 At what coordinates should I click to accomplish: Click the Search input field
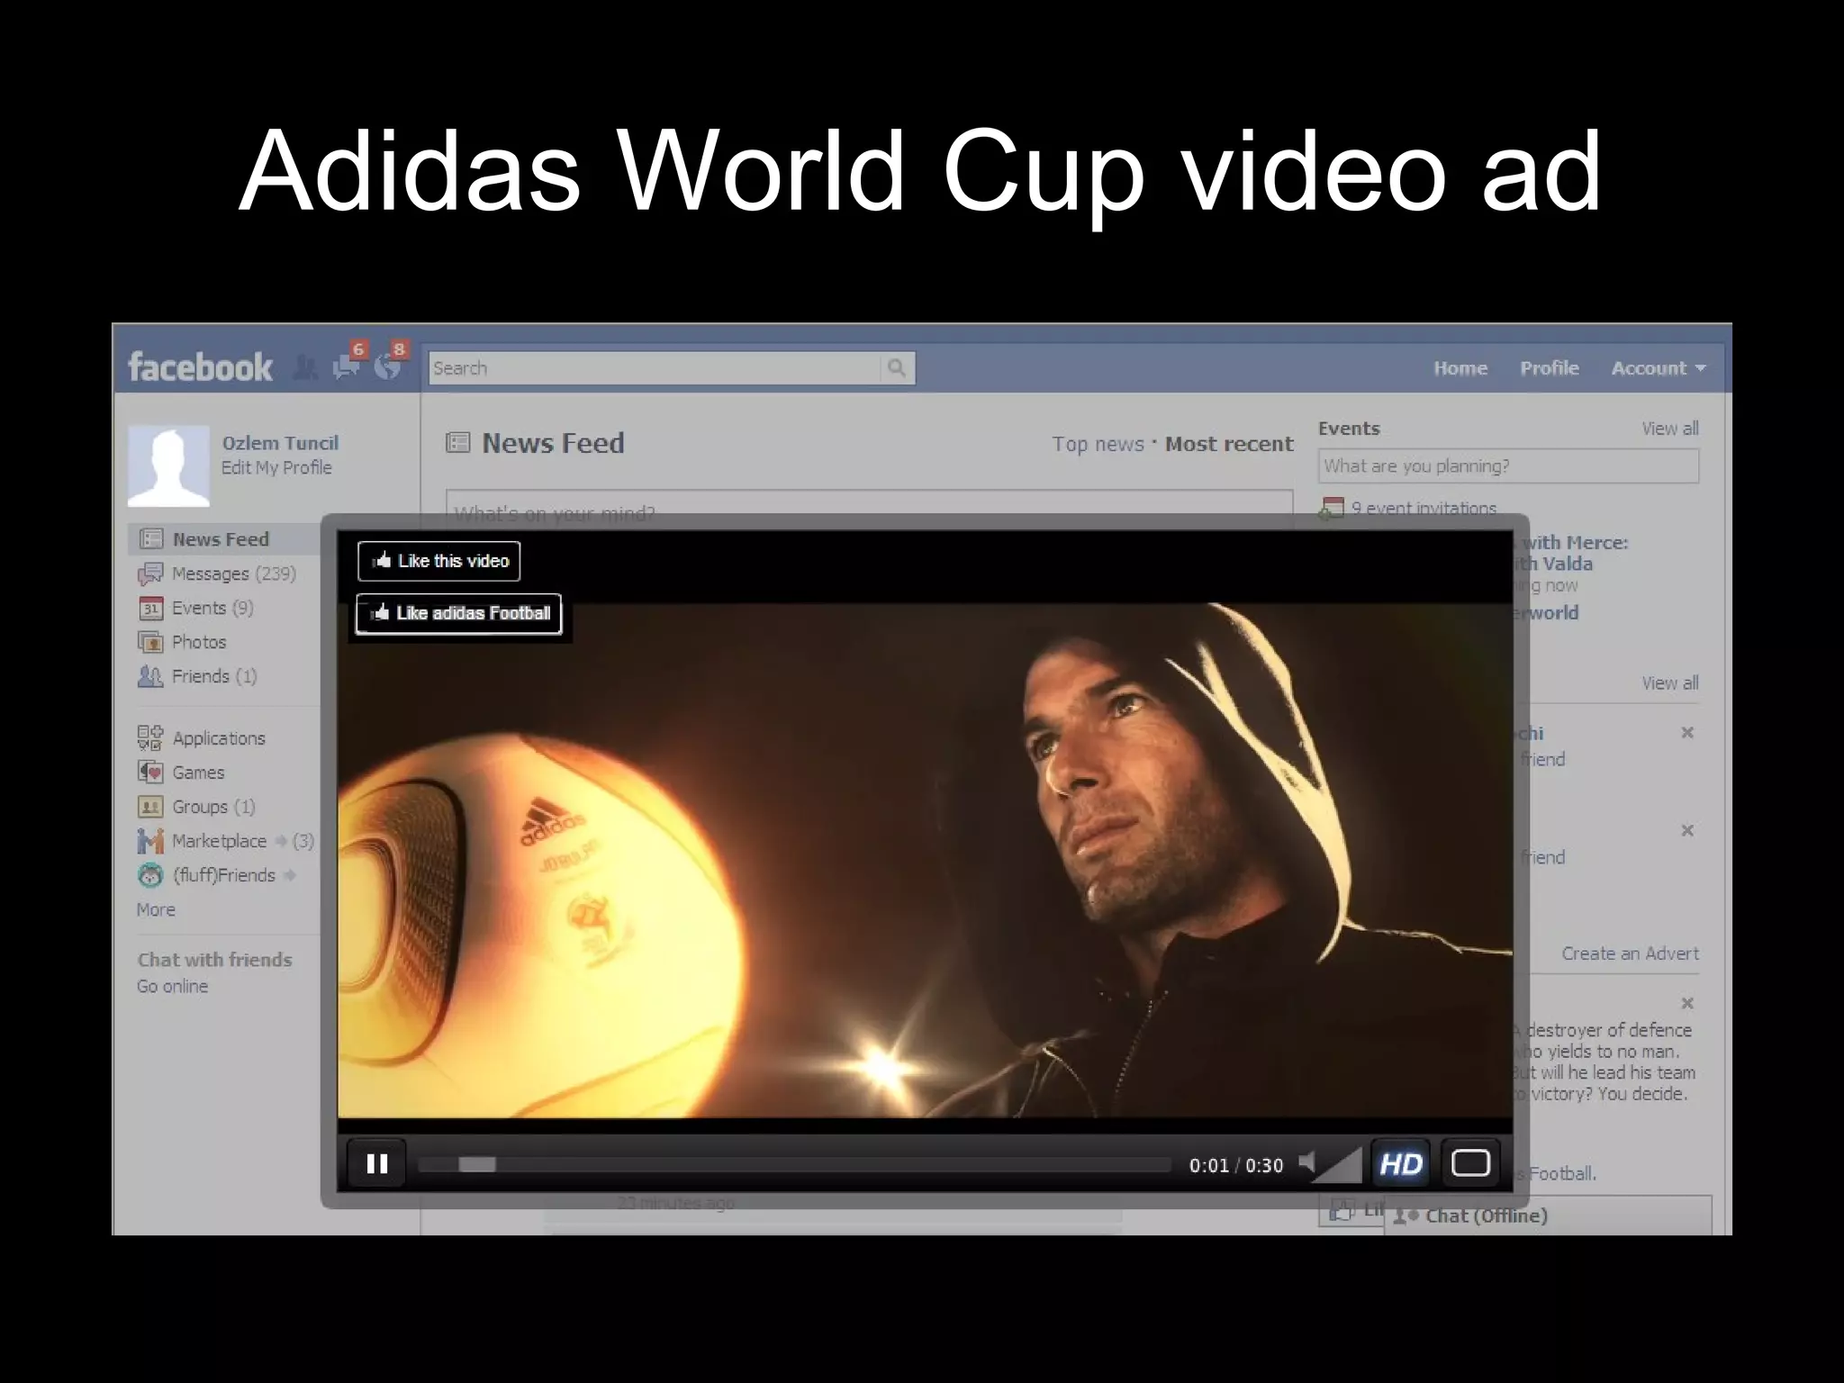655,368
